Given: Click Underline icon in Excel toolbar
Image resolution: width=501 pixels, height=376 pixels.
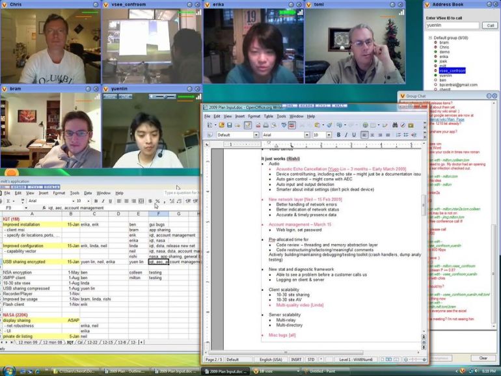Looking at the screenshot, I should [x=111, y=201].
